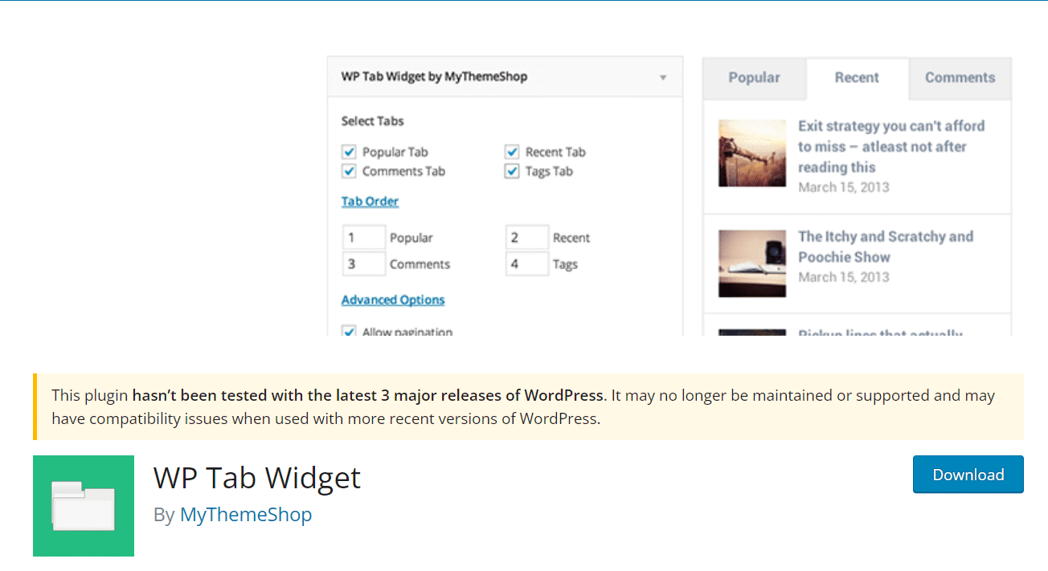Toggle the Comments Tab checkbox

[x=349, y=171]
